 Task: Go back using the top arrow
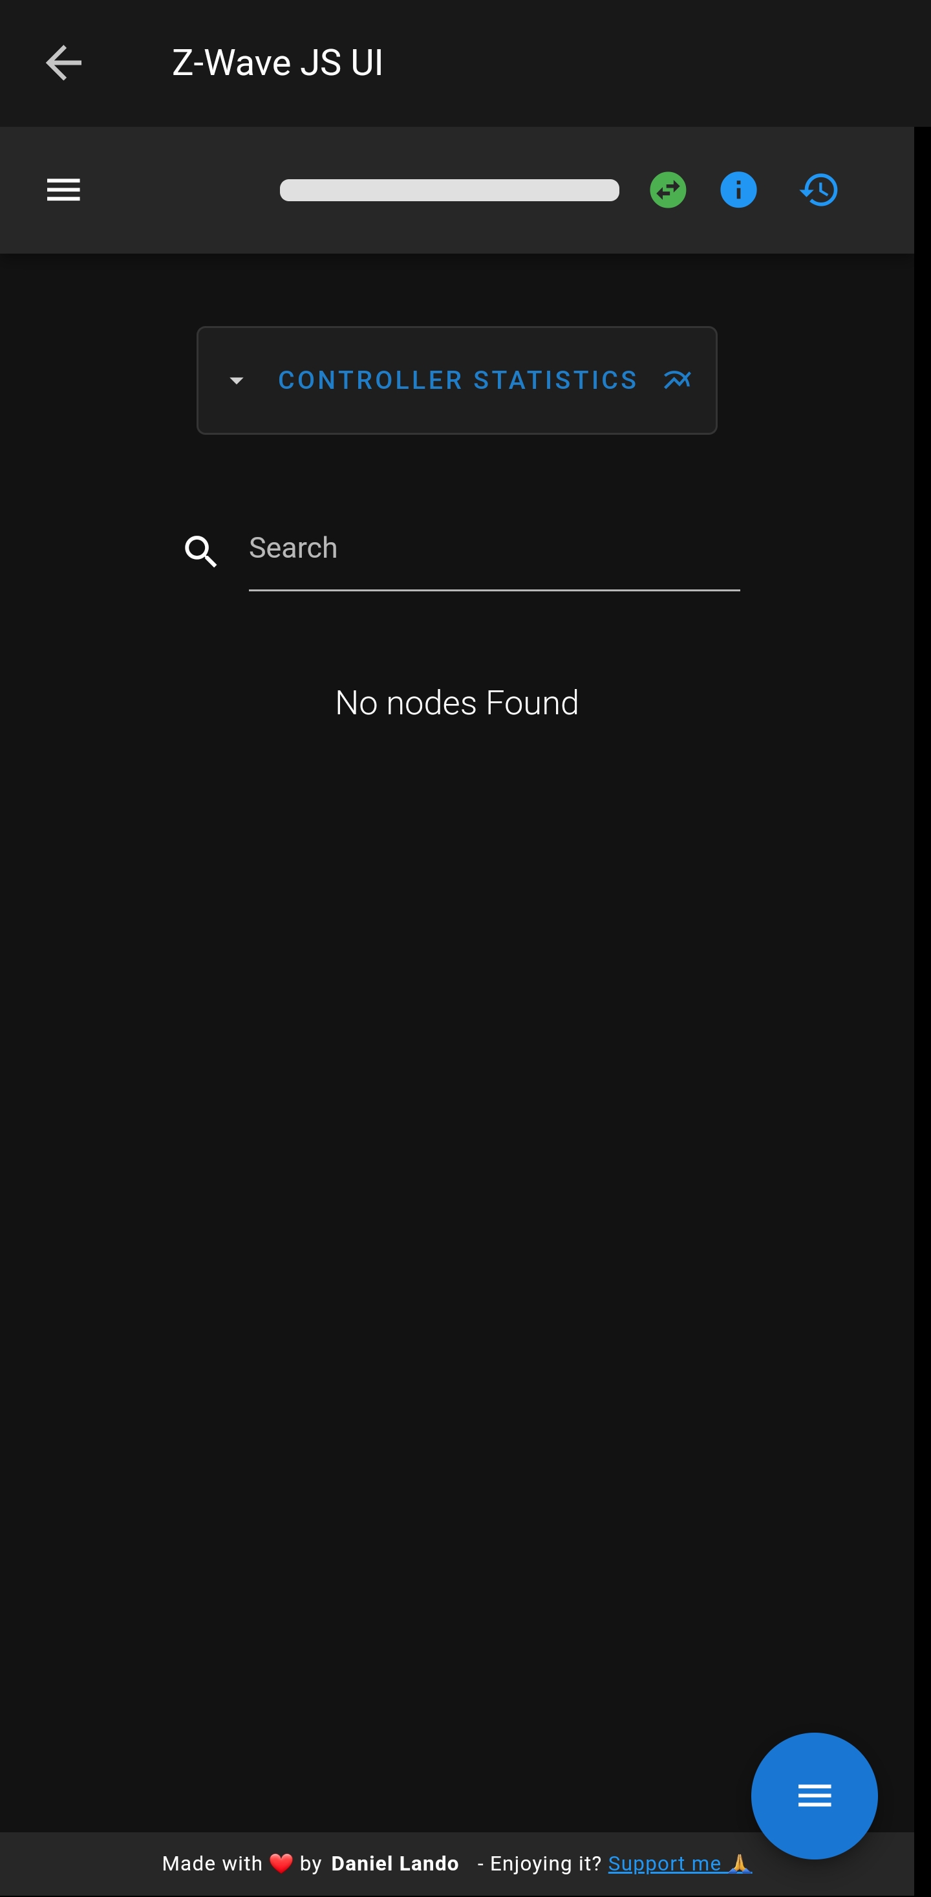pyautogui.click(x=63, y=63)
